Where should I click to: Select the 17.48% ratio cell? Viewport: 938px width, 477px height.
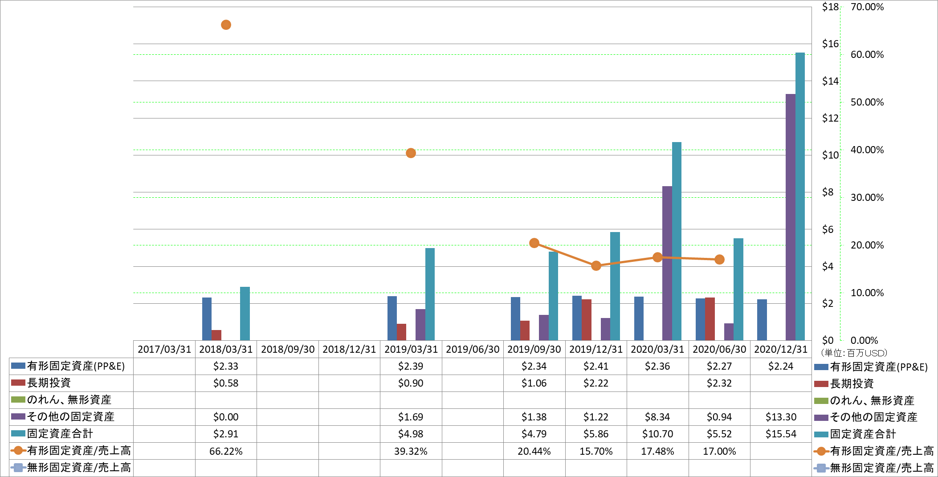point(657,451)
